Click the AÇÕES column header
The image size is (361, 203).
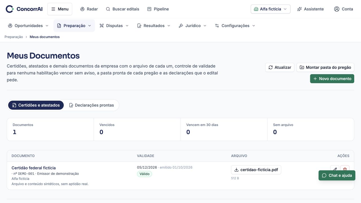click(x=343, y=156)
